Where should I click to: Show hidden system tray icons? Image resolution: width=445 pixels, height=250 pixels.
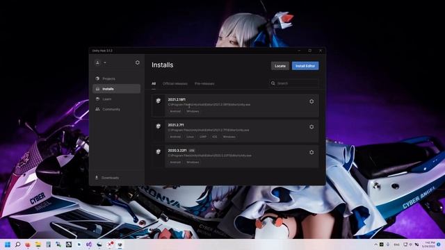point(375,244)
